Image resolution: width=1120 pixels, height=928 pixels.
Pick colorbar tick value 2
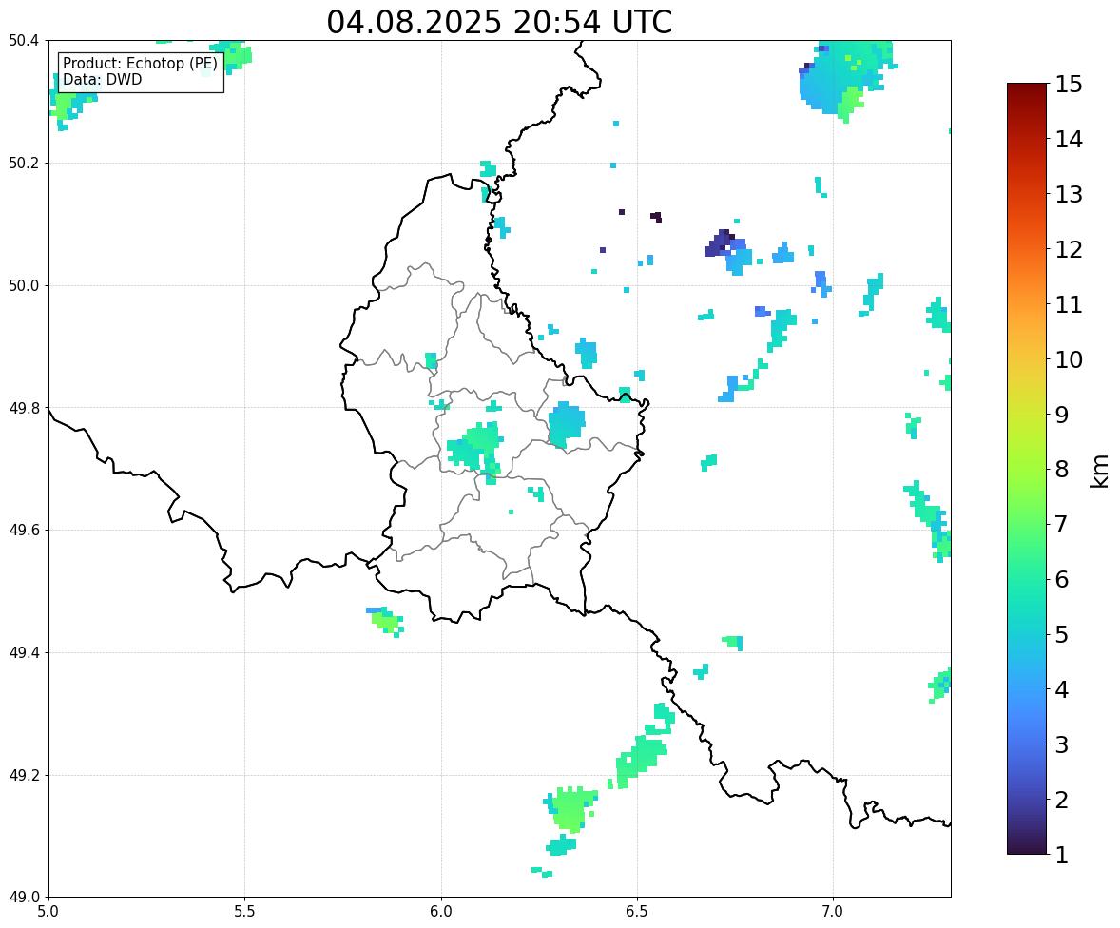(x=1061, y=801)
